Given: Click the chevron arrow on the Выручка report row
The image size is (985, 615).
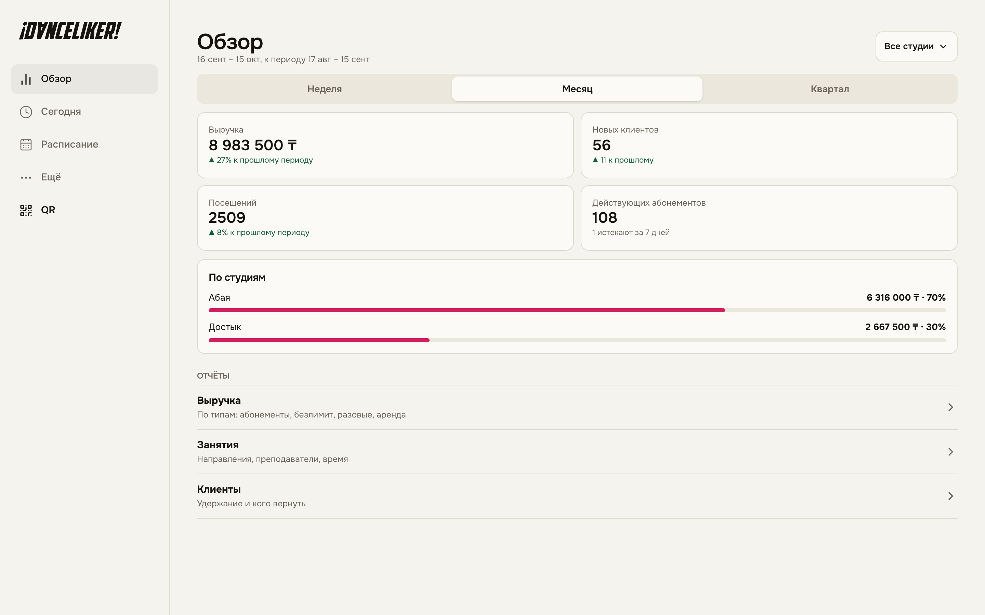Looking at the screenshot, I should pos(950,407).
